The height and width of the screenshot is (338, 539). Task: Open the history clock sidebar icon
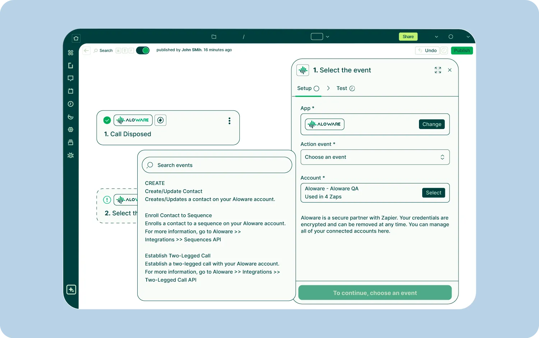[71, 104]
